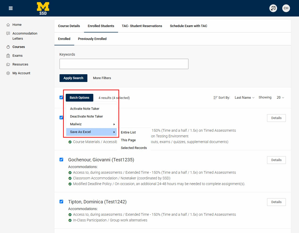
Task: Click the name Tipton, Dominica (Test1242)
Action: [97, 202]
